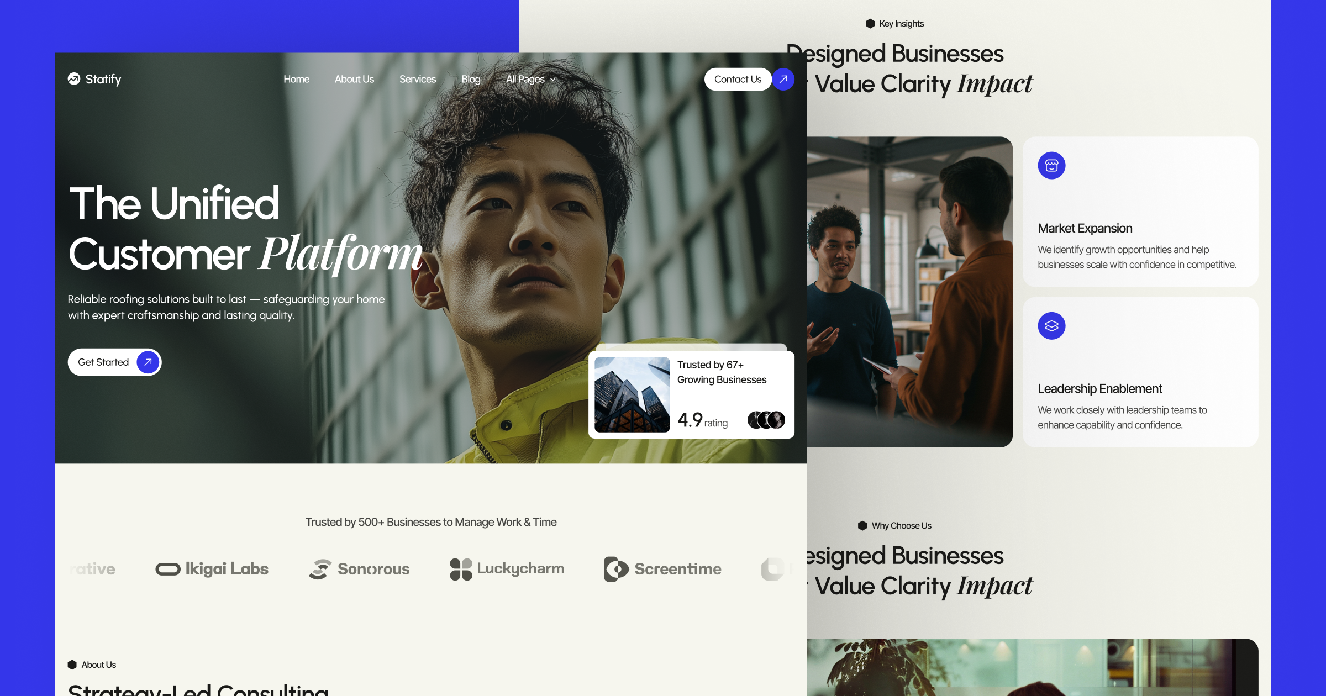Click the Luckycharm clover logo
1326x696 pixels.
(460, 568)
